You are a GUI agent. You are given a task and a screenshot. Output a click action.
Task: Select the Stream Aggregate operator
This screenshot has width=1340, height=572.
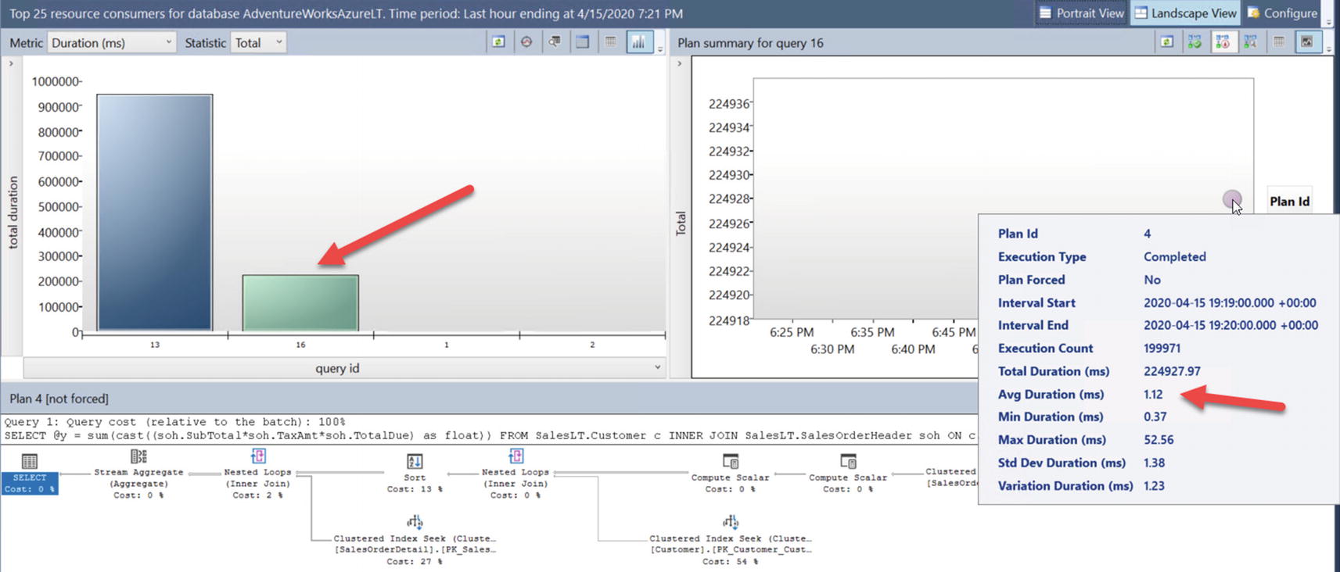point(138,474)
